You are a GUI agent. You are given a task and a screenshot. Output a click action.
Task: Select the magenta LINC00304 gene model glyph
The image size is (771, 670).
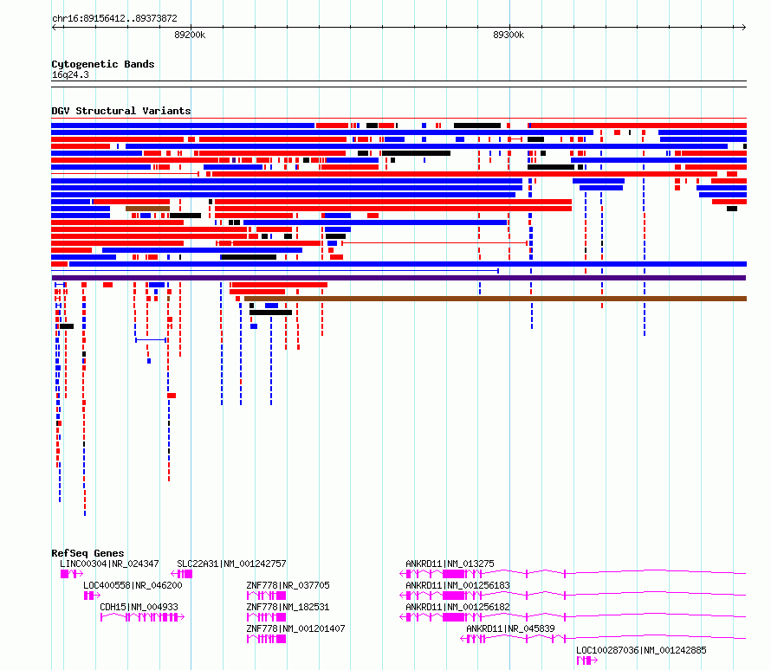point(72,574)
